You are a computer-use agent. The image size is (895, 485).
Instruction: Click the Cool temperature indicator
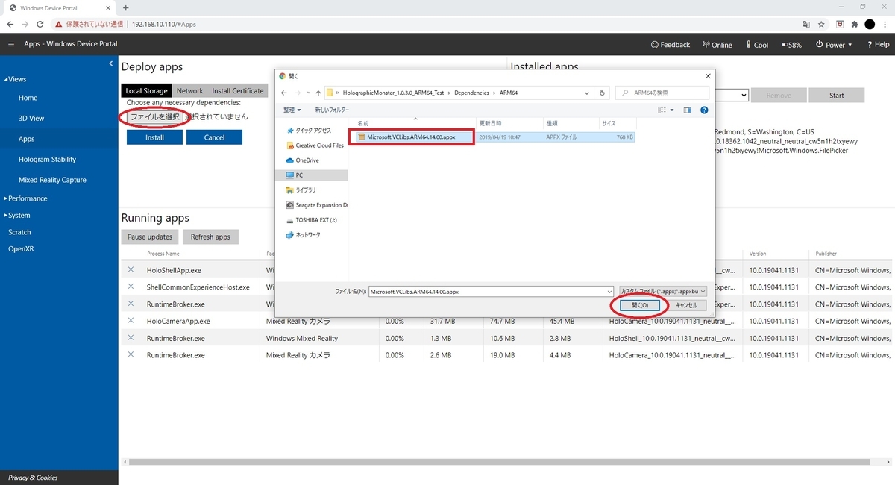tap(757, 45)
